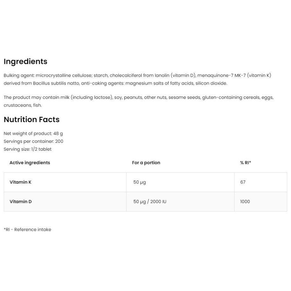Click the Ingredients heading
291x291 pixels.
coord(25,62)
